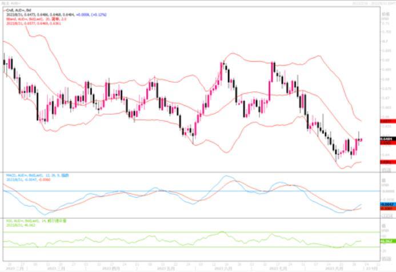Click the MACD zero baseline line
This screenshot has height=272, width=396.
191,191
